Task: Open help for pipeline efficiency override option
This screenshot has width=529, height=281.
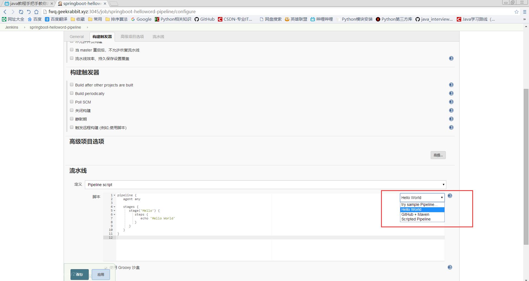Action: point(451,58)
